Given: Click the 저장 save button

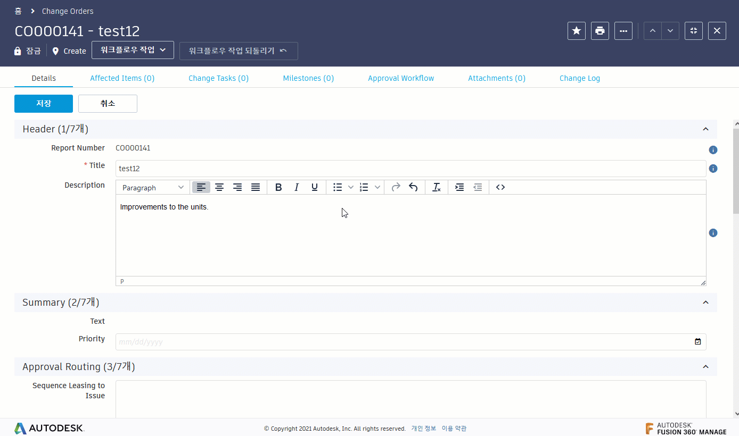Looking at the screenshot, I should [43, 104].
